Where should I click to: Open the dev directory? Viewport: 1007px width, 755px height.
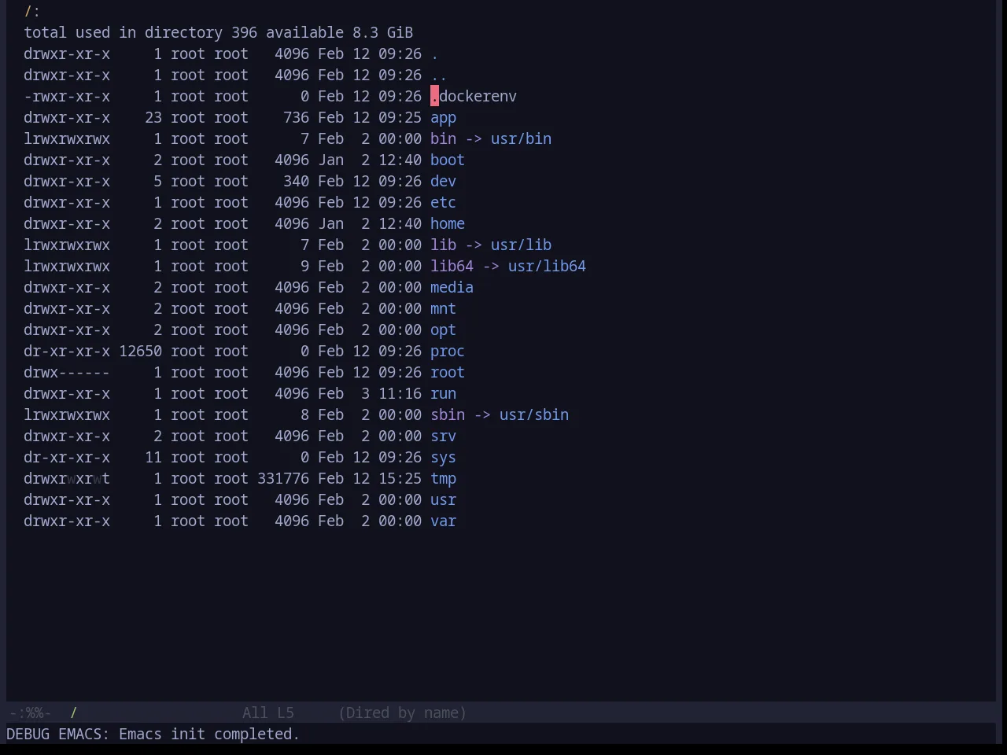click(x=443, y=182)
